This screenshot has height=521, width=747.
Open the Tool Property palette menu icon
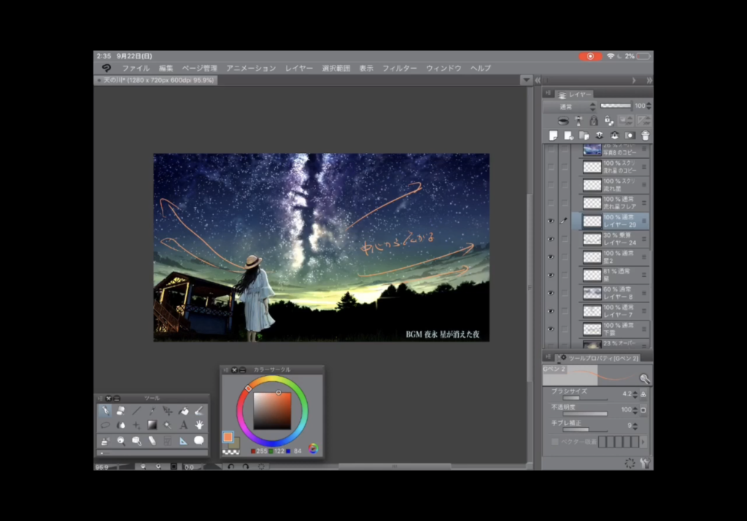click(x=549, y=357)
